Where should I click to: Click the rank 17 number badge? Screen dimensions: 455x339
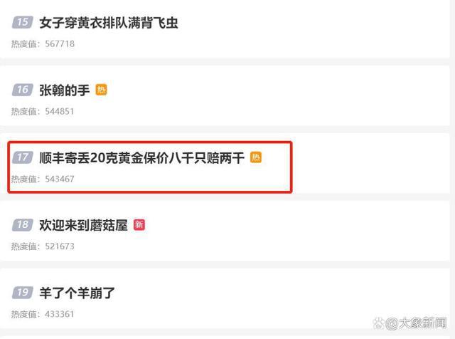pos(22,157)
